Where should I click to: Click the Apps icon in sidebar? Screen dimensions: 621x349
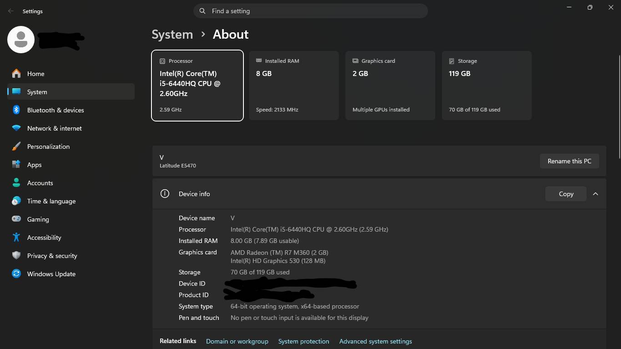16,164
